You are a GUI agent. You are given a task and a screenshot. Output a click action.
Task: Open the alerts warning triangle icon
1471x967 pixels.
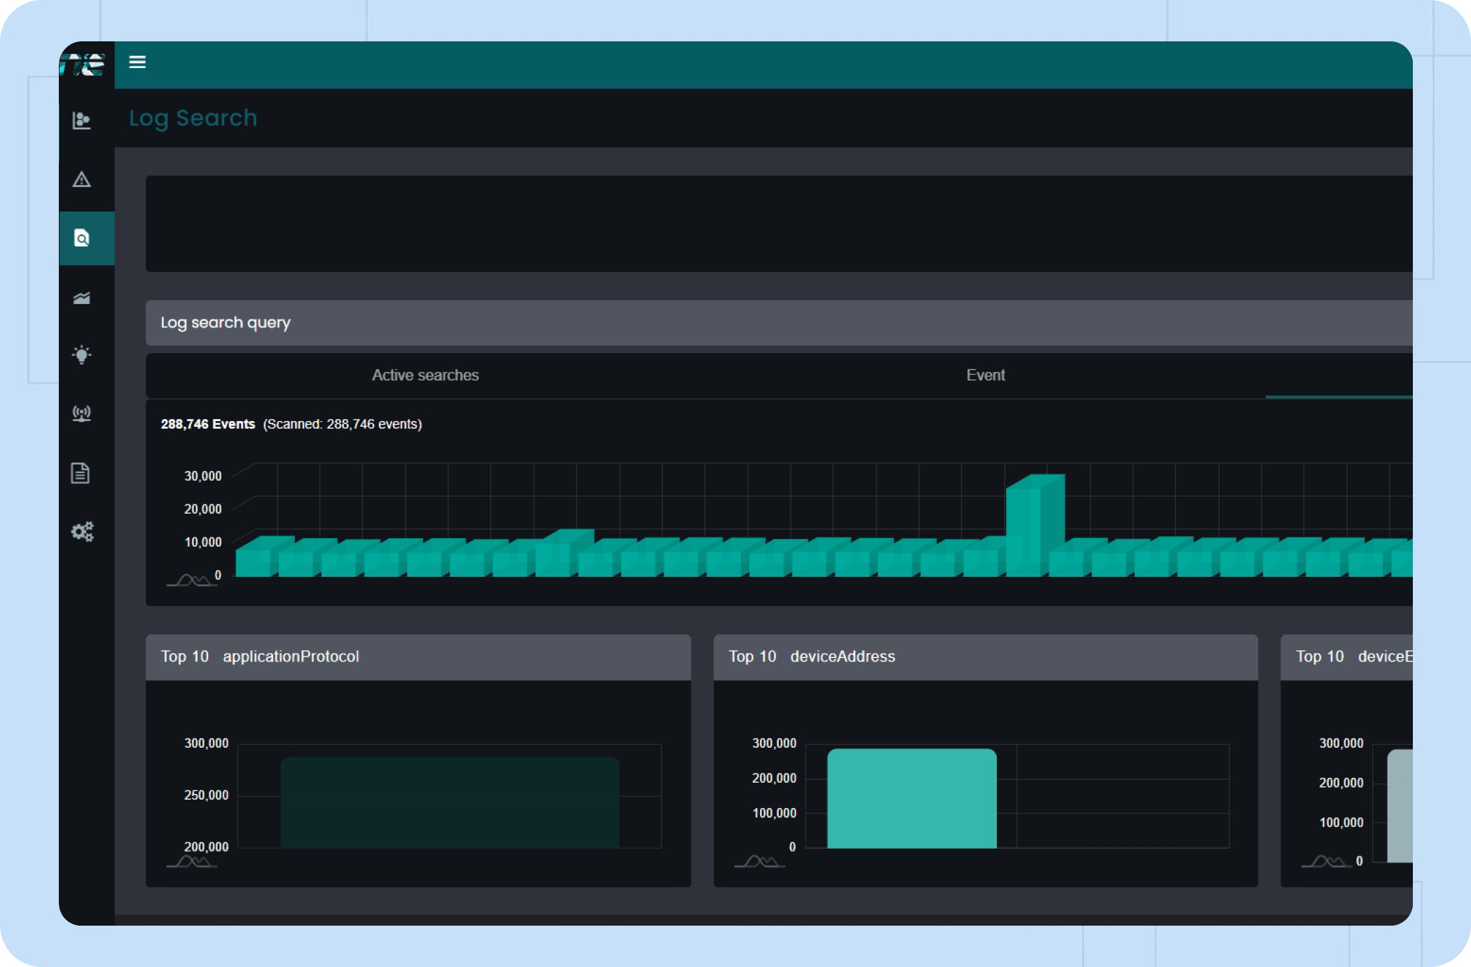pyautogui.click(x=82, y=180)
